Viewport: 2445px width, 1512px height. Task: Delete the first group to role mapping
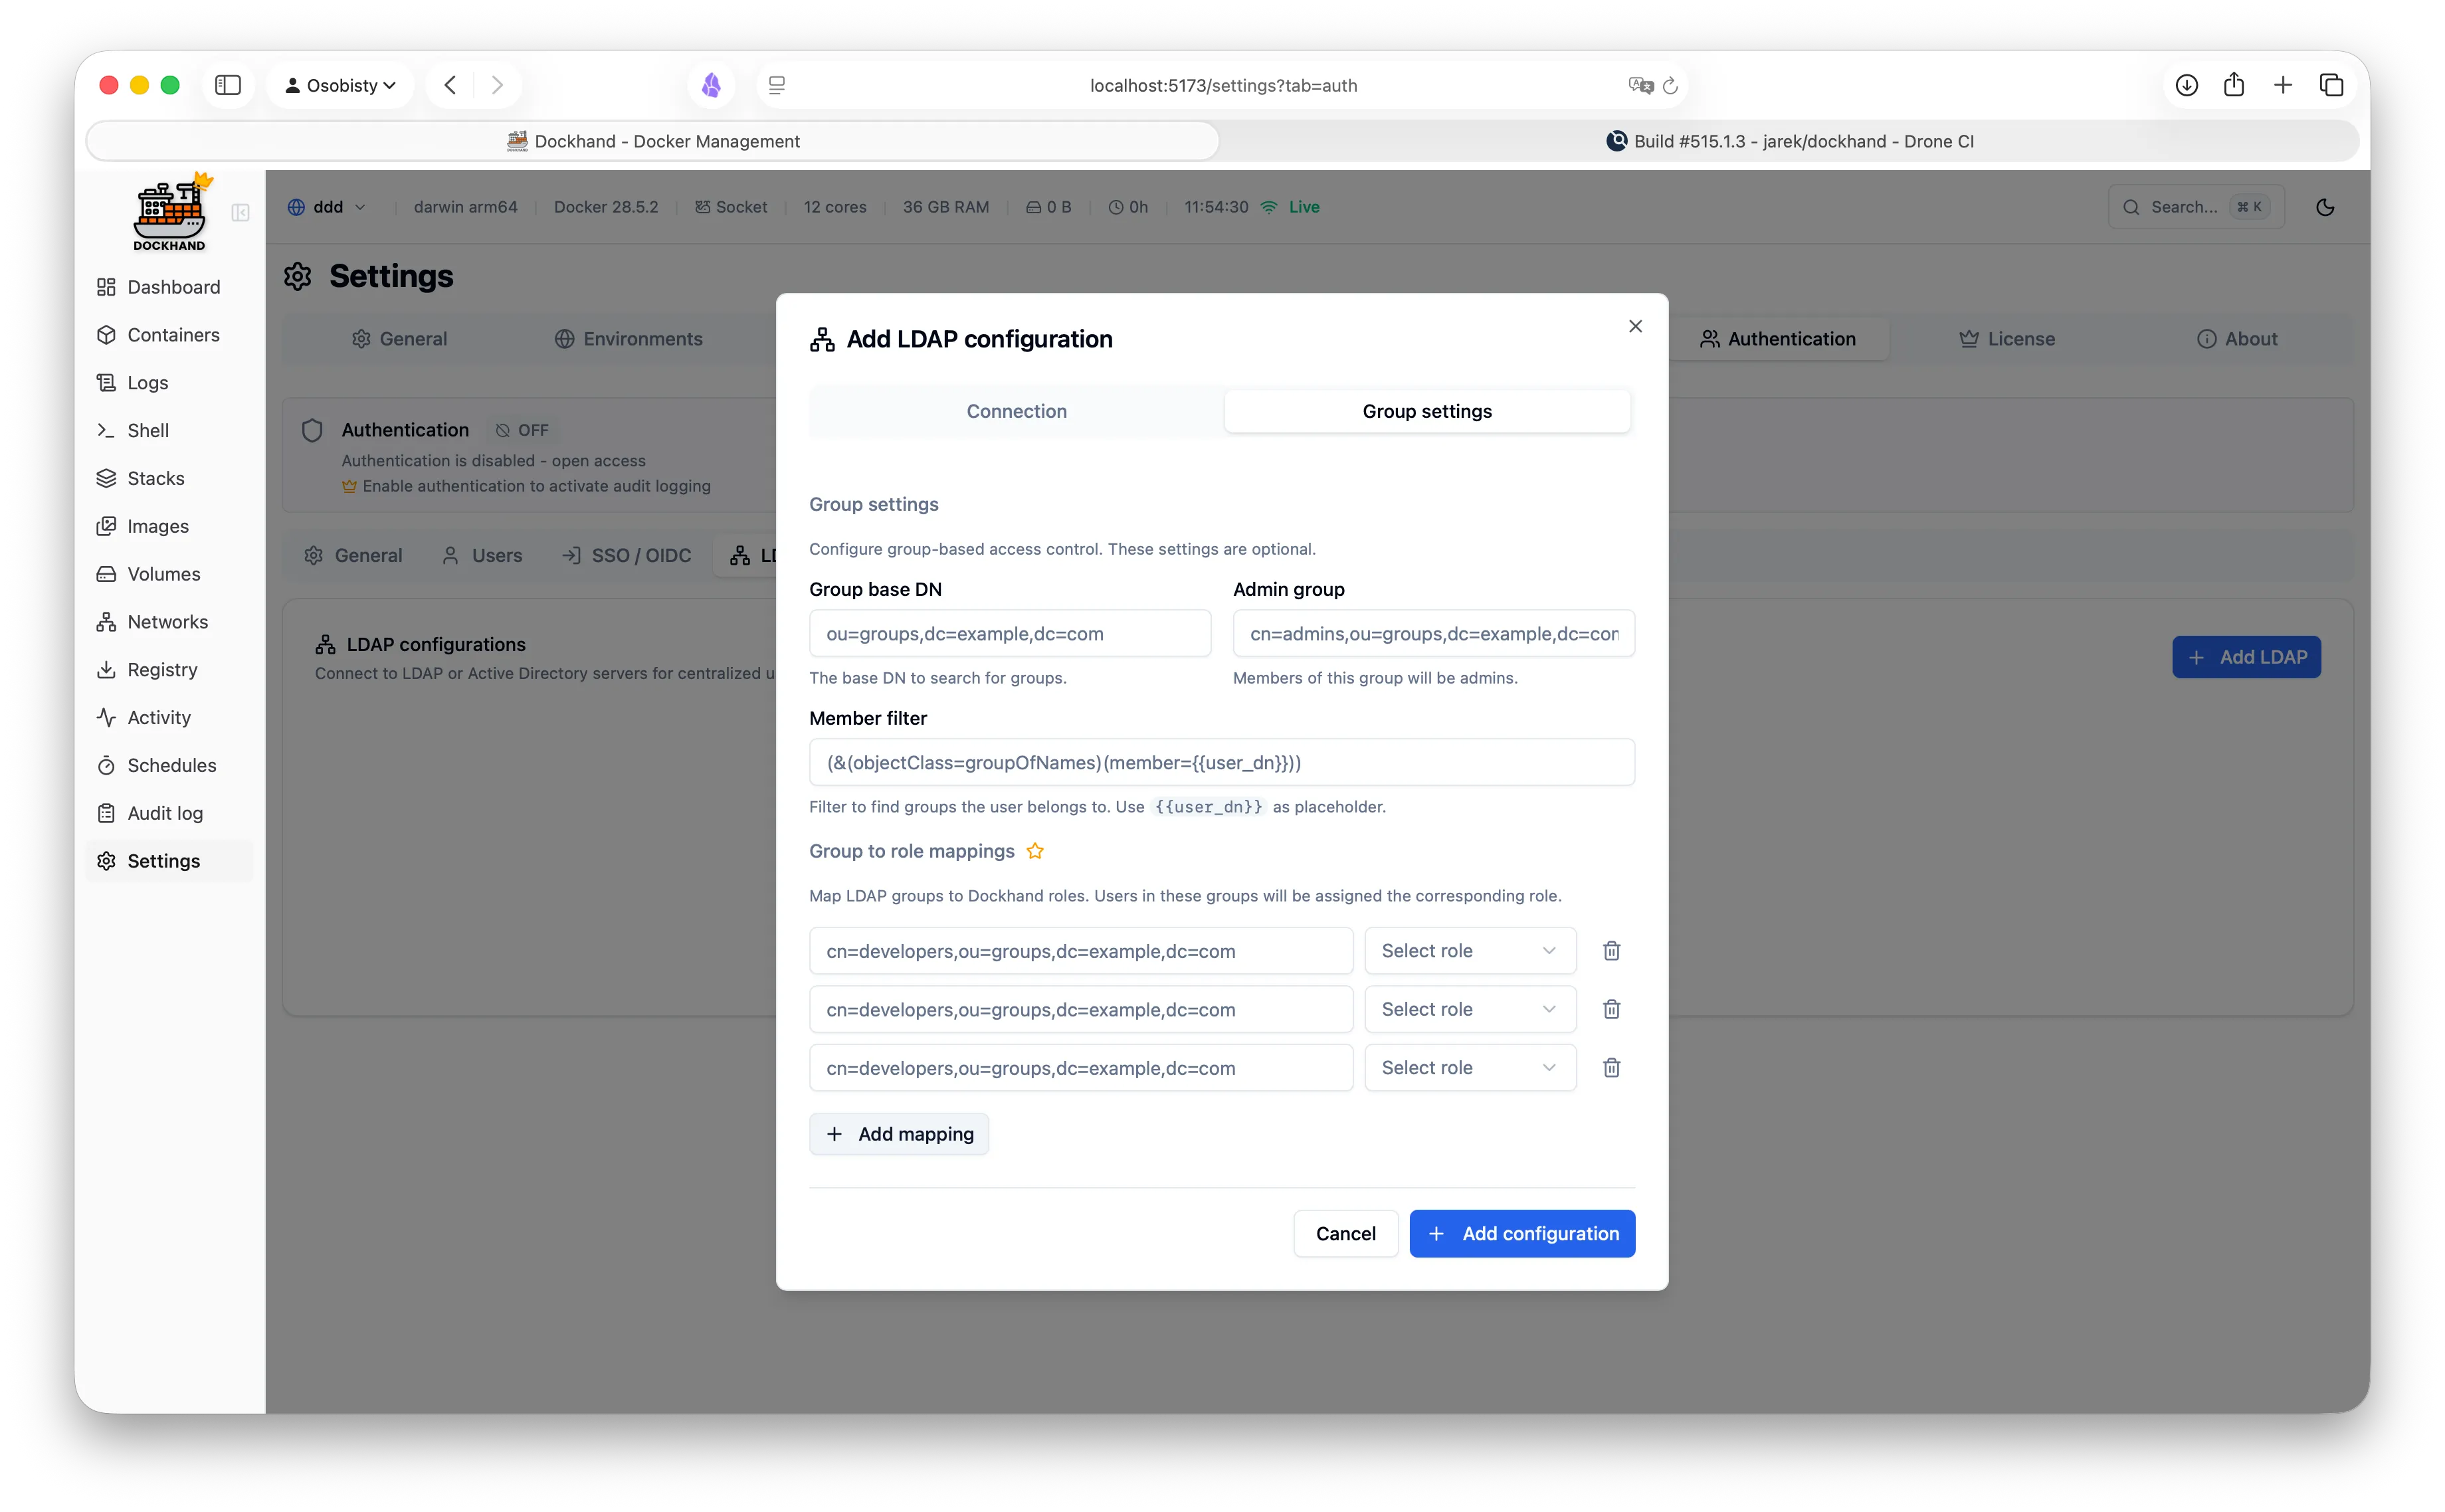[1610, 950]
